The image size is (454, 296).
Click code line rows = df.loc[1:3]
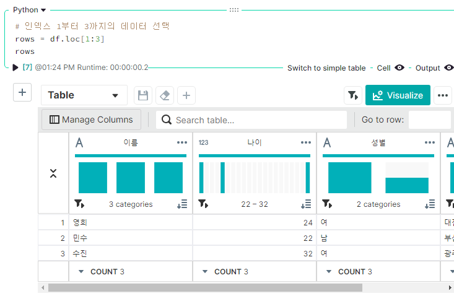click(59, 39)
